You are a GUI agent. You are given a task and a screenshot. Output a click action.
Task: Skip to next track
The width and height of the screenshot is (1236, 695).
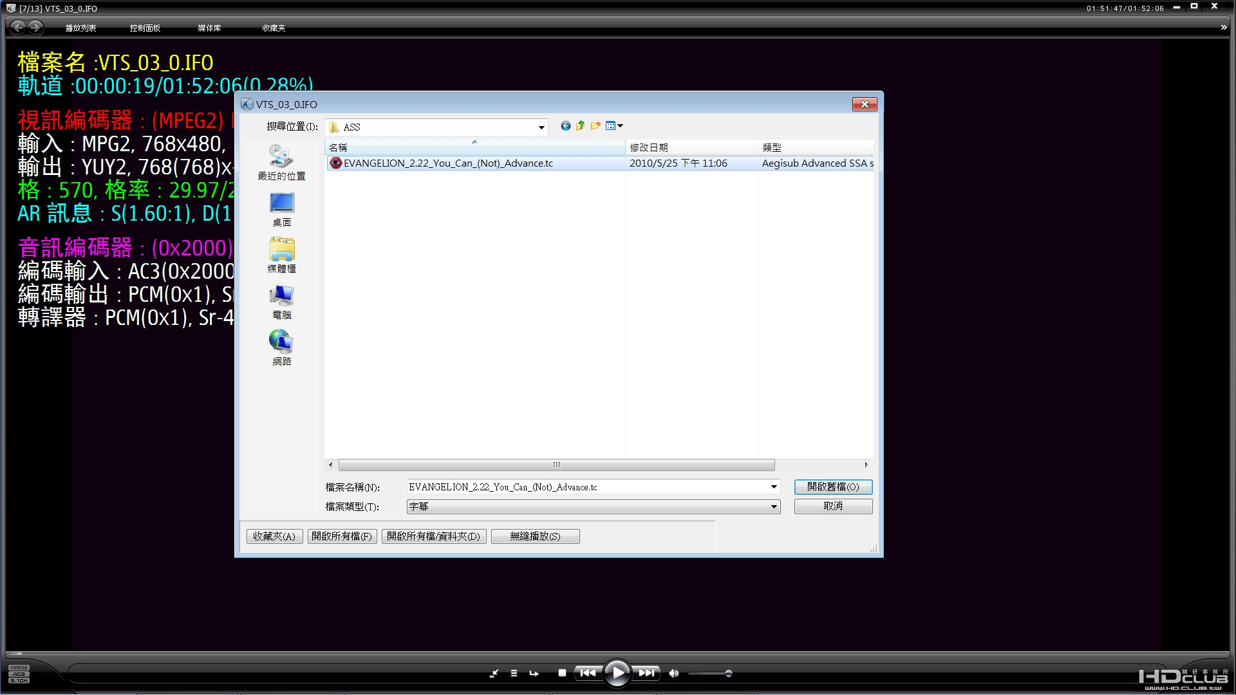coord(646,673)
